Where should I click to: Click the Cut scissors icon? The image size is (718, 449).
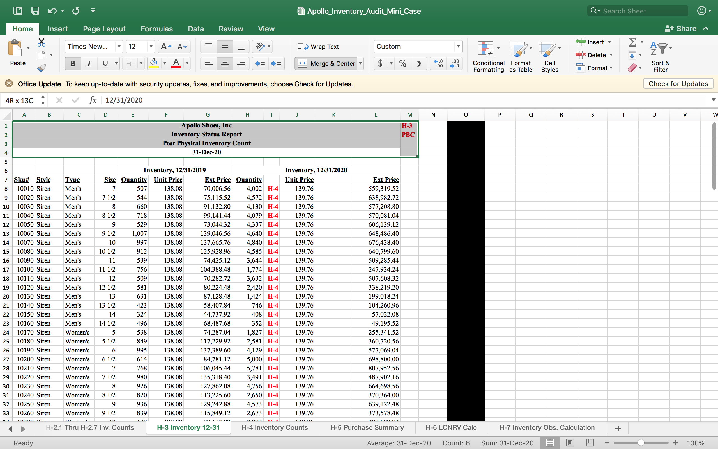(42, 42)
